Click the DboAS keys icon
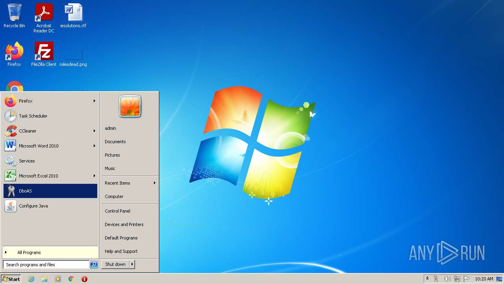Image resolution: width=504 pixels, height=284 pixels. point(11,191)
